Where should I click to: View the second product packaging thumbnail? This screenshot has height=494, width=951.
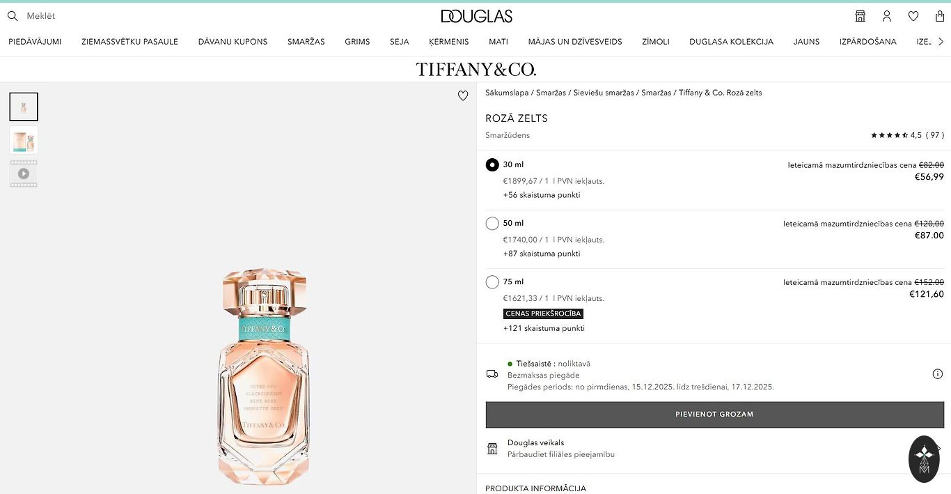24,140
